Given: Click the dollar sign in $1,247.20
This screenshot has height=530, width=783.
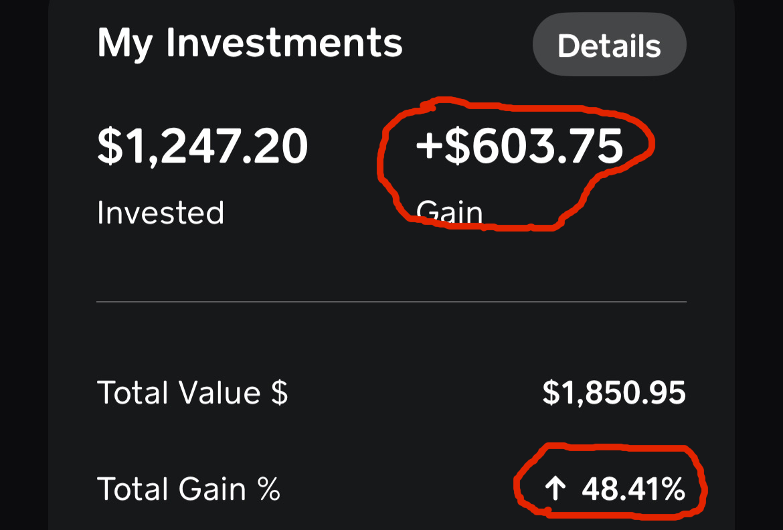Looking at the screenshot, I should (x=109, y=147).
